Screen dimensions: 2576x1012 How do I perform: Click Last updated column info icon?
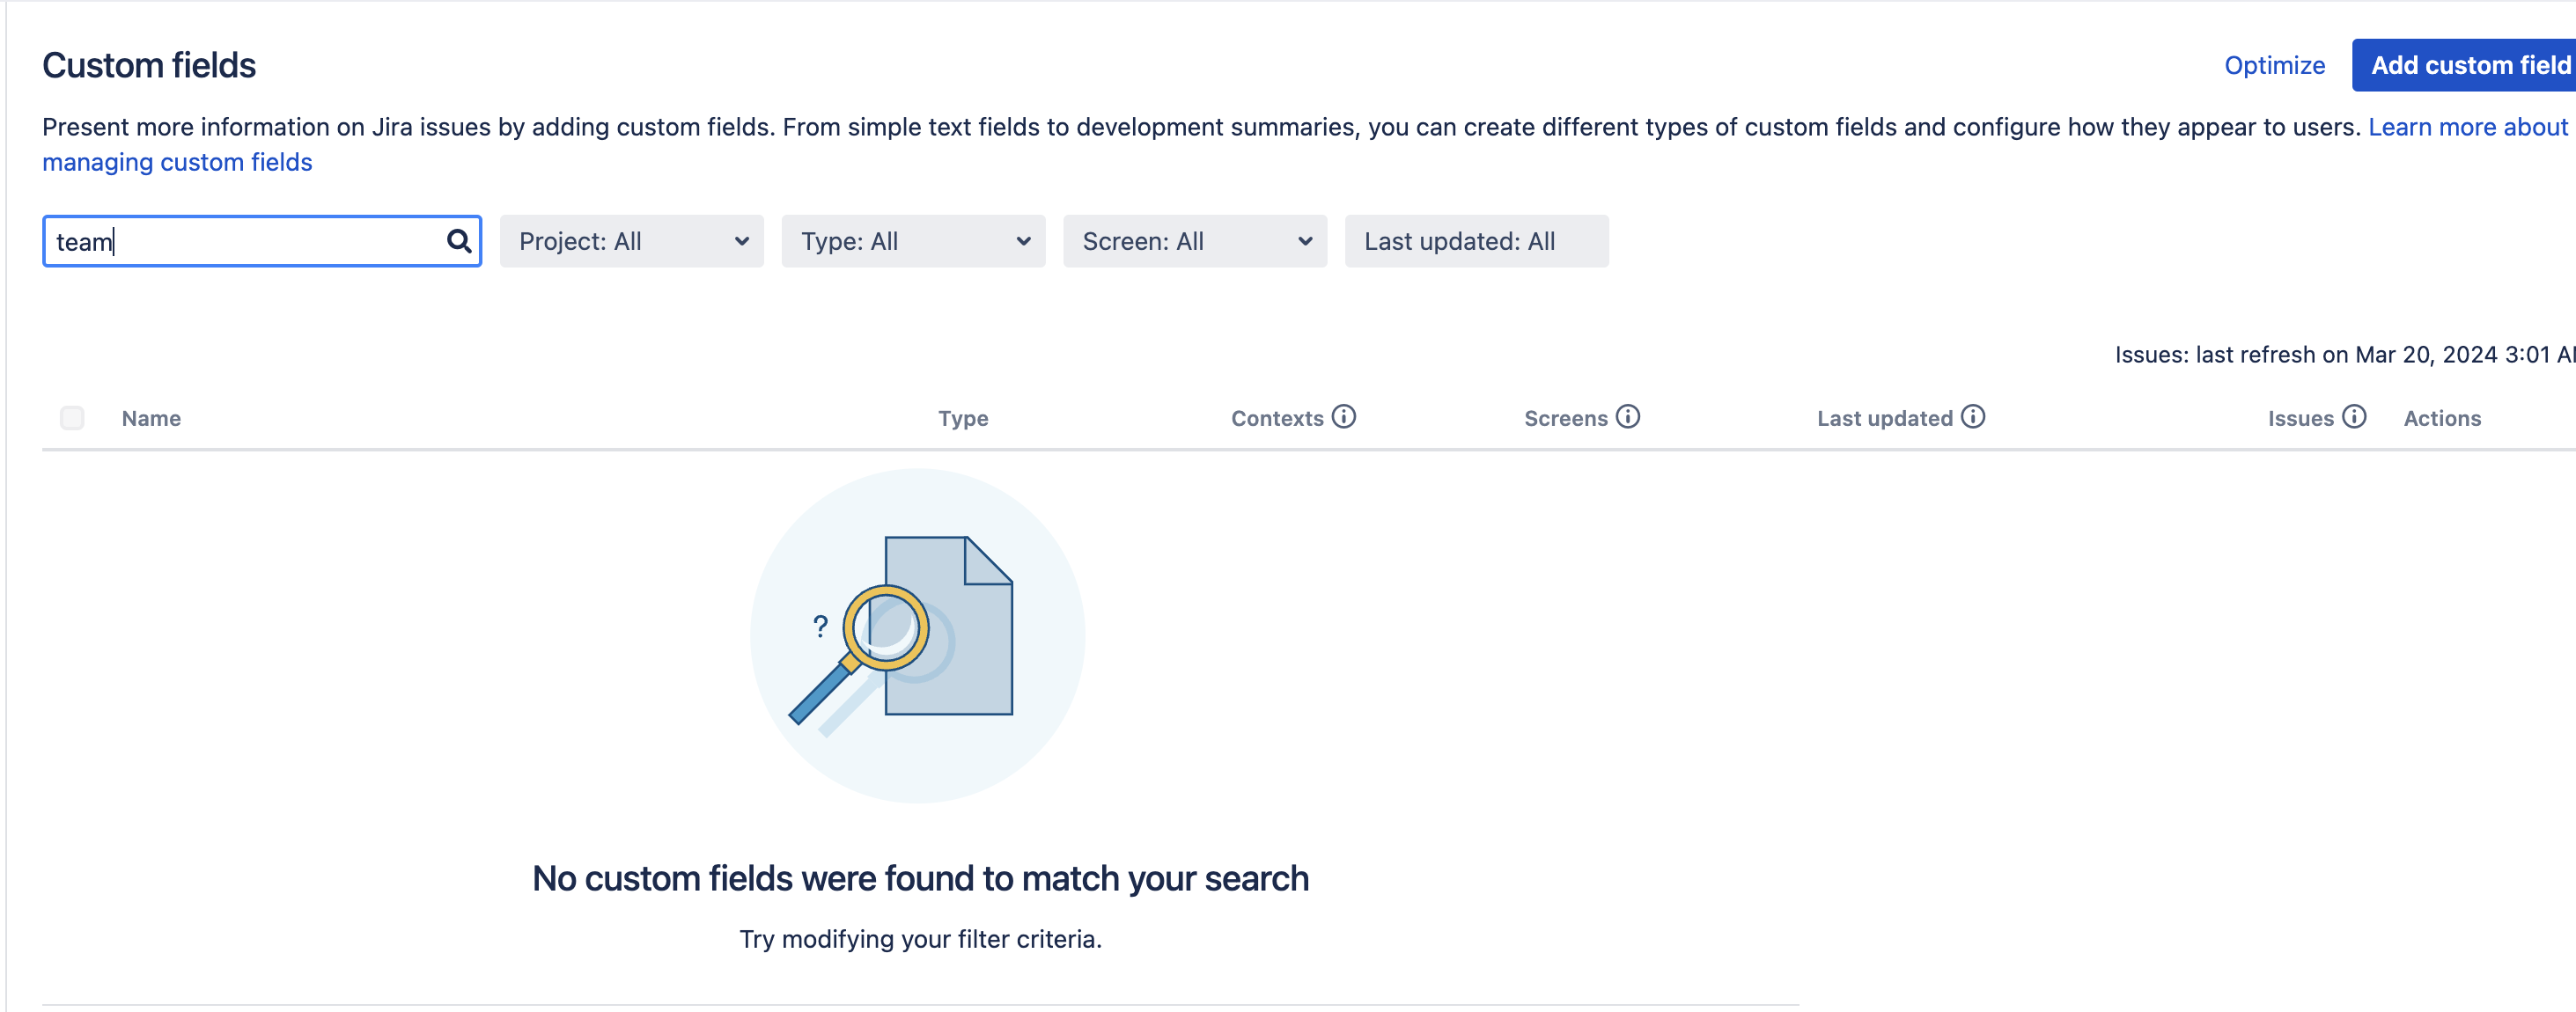[x=1972, y=417]
